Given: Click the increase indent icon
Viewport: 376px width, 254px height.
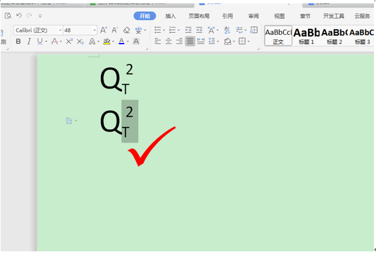Looking at the screenshot, I should coord(199,30).
